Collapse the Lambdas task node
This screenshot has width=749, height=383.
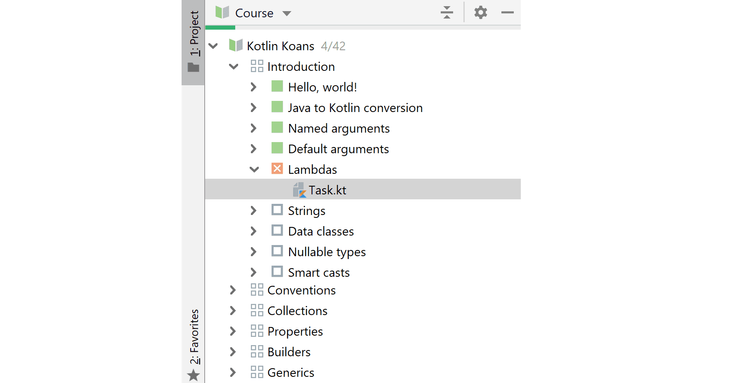[x=254, y=169]
